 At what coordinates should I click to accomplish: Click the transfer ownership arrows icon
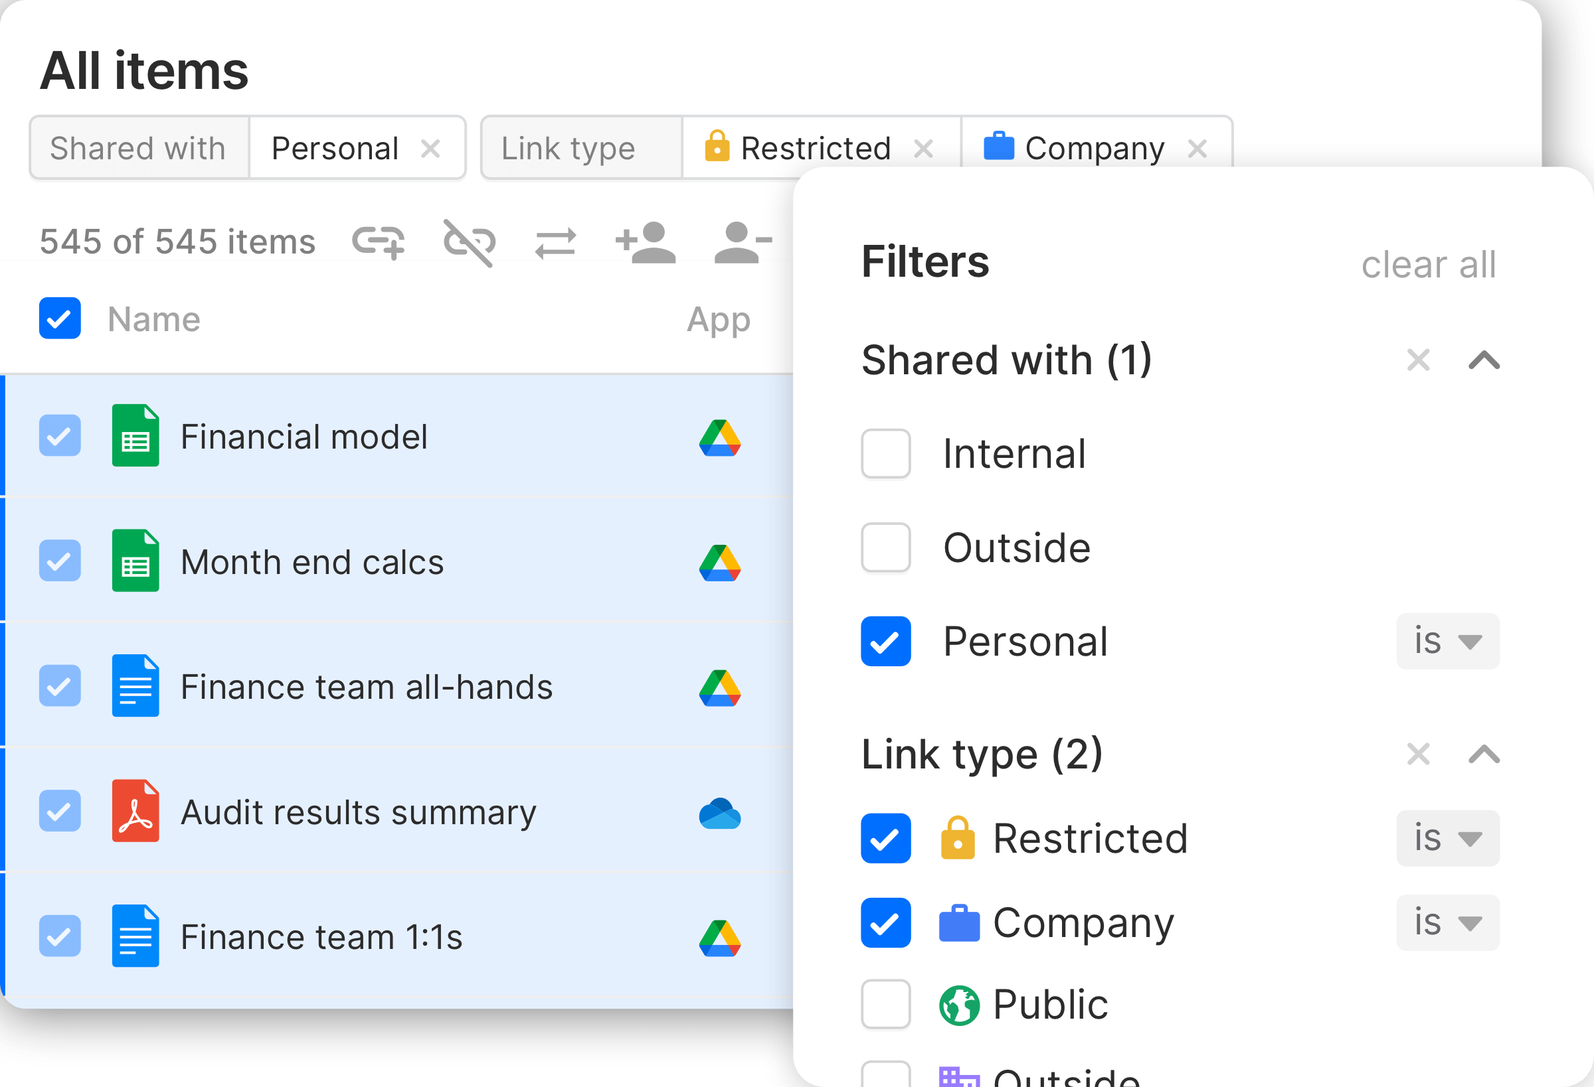pyautogui.click(x=555, y=242)
